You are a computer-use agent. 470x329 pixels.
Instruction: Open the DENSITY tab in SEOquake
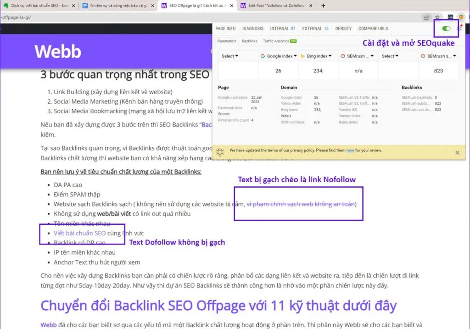pyautogui.click(x=343, y=28)
